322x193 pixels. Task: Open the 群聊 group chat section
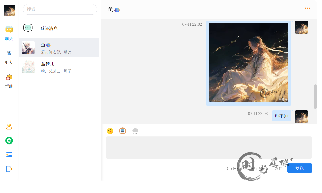pyautogui.click(x=9, y=81)
